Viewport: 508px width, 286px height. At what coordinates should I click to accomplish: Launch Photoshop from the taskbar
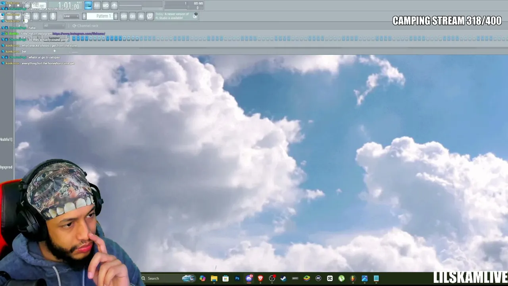(x=237, y=278)
